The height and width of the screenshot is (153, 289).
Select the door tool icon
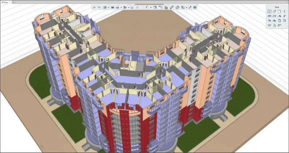click(x=279, y=21)
